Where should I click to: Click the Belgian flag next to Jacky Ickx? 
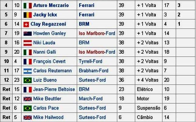click(x=27, y=15)
